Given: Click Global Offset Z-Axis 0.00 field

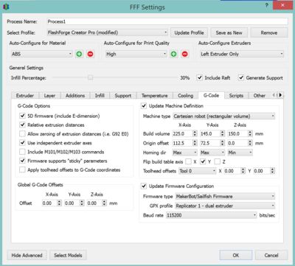Looking at the screenshot, I should pyautogui.click(x=94, y=203).
